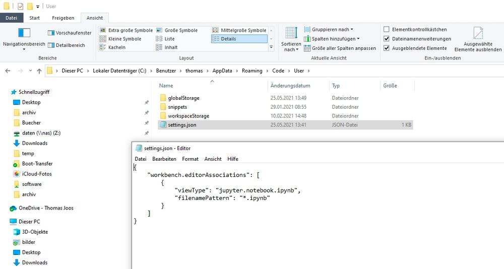Expand the layout gallery more arrow
This screenshot has width=504, height=269.
(x=271, y=47)
